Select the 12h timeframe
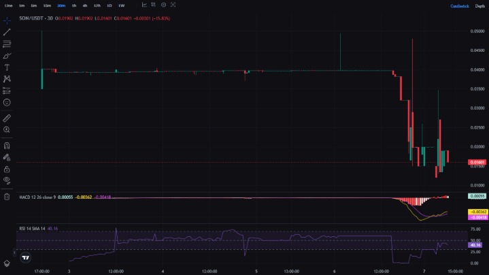The height and width of the screenshot is (275, 489). (97, 5)
